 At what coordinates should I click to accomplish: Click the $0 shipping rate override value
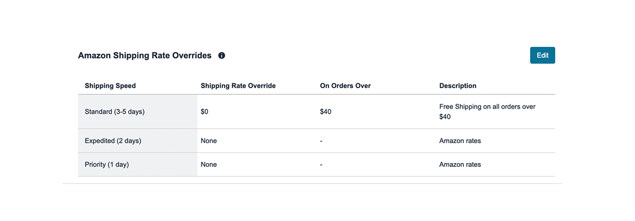pyautogui.click(x=205, y=112)
